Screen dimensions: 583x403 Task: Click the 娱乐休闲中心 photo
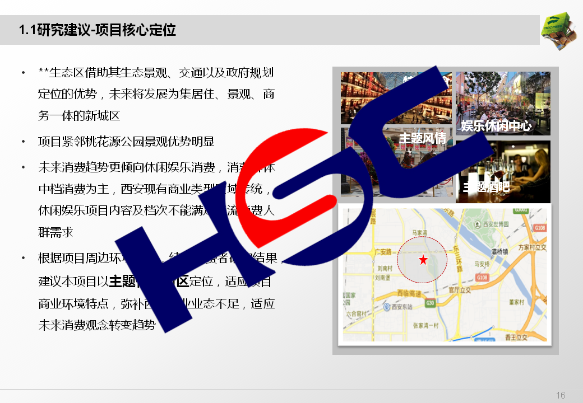pyautogui.click(x=503, y=103)
